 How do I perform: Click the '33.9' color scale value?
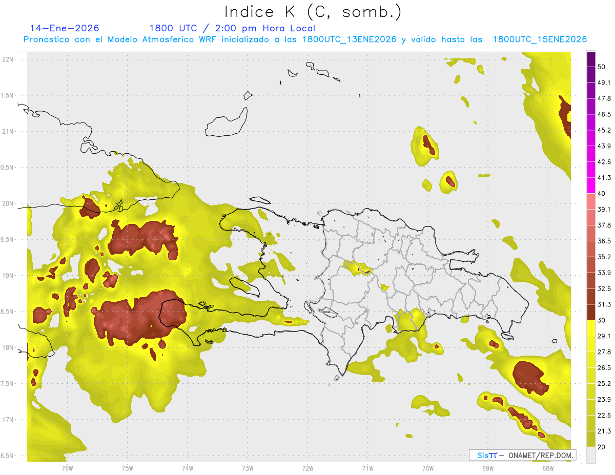[604, 273]
